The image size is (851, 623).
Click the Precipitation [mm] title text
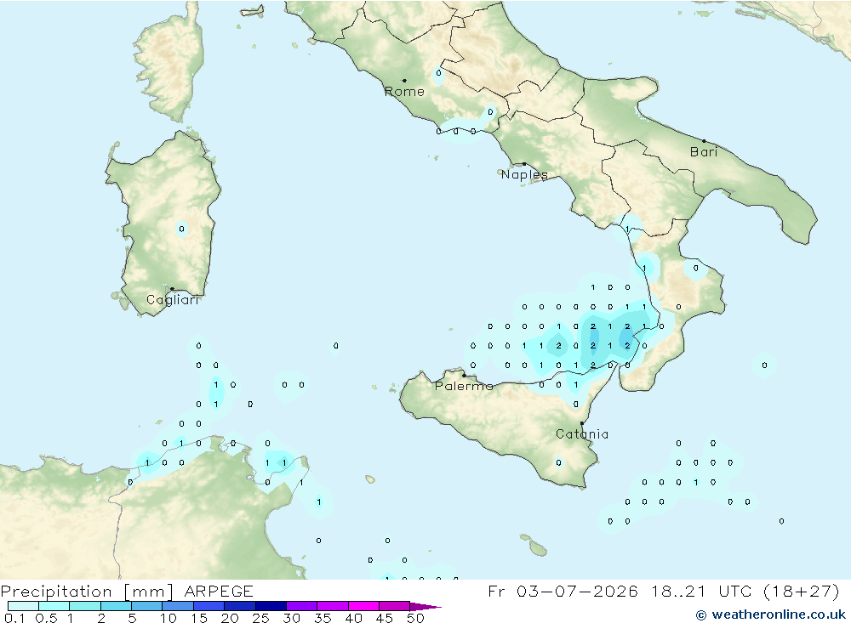point(87,592)
